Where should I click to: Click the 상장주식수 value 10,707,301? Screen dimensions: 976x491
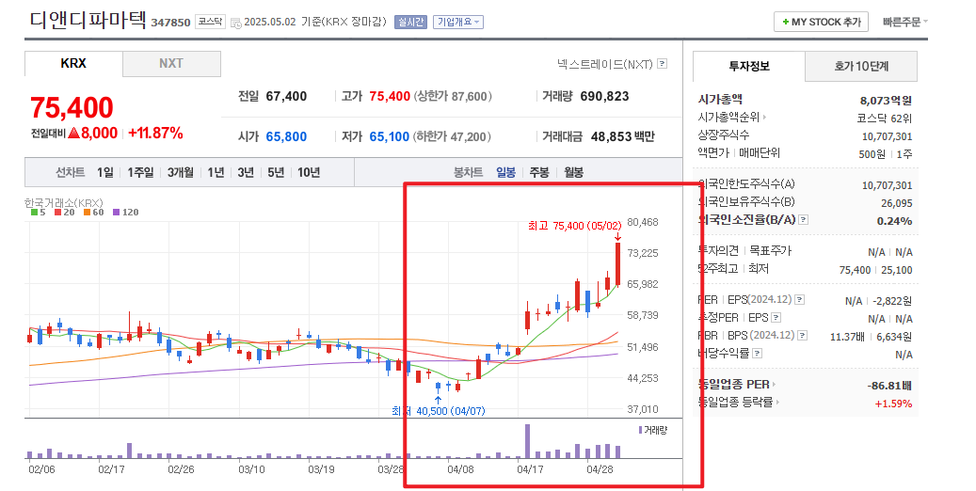(887, 136)
